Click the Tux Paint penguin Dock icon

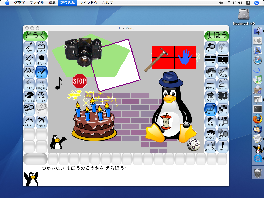point(258,149)
